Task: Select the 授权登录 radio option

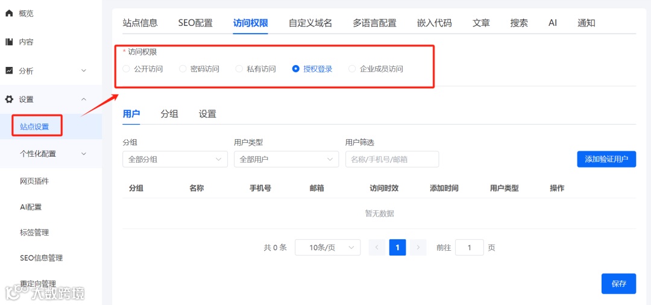Action: [295, 69]
